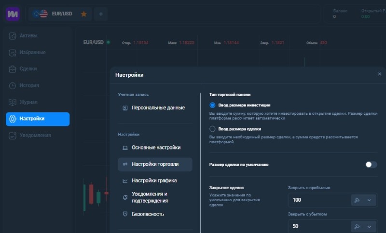Select the Ввод размера инвестиции radio option
Image resolution: width=386 pixels, height=233 pixels.
(212, 105)
